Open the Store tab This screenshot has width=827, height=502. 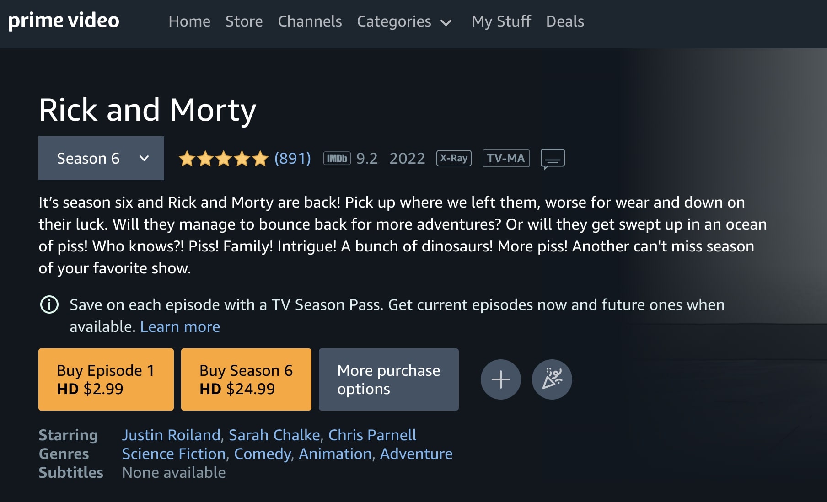pos(244,21)
